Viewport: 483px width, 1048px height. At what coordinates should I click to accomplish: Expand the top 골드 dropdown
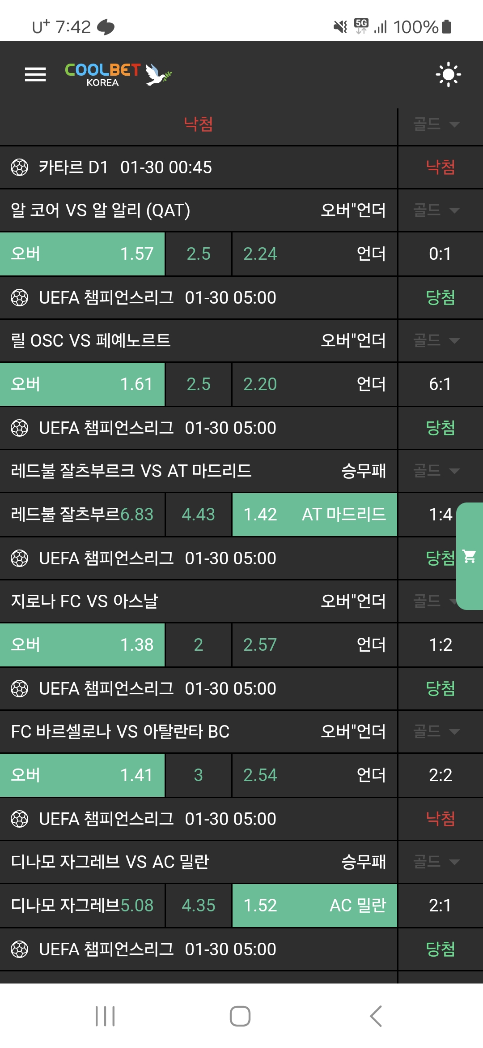pos(436,124)
